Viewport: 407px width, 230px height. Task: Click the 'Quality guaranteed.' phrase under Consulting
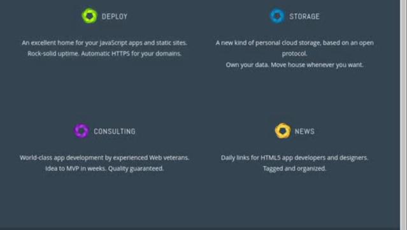[136, 168]
